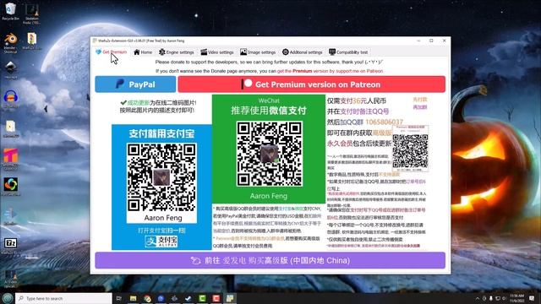The image size is (541, 304).
Task: Click the Blender shortcut on the desktop
Action: coord(11,43)
